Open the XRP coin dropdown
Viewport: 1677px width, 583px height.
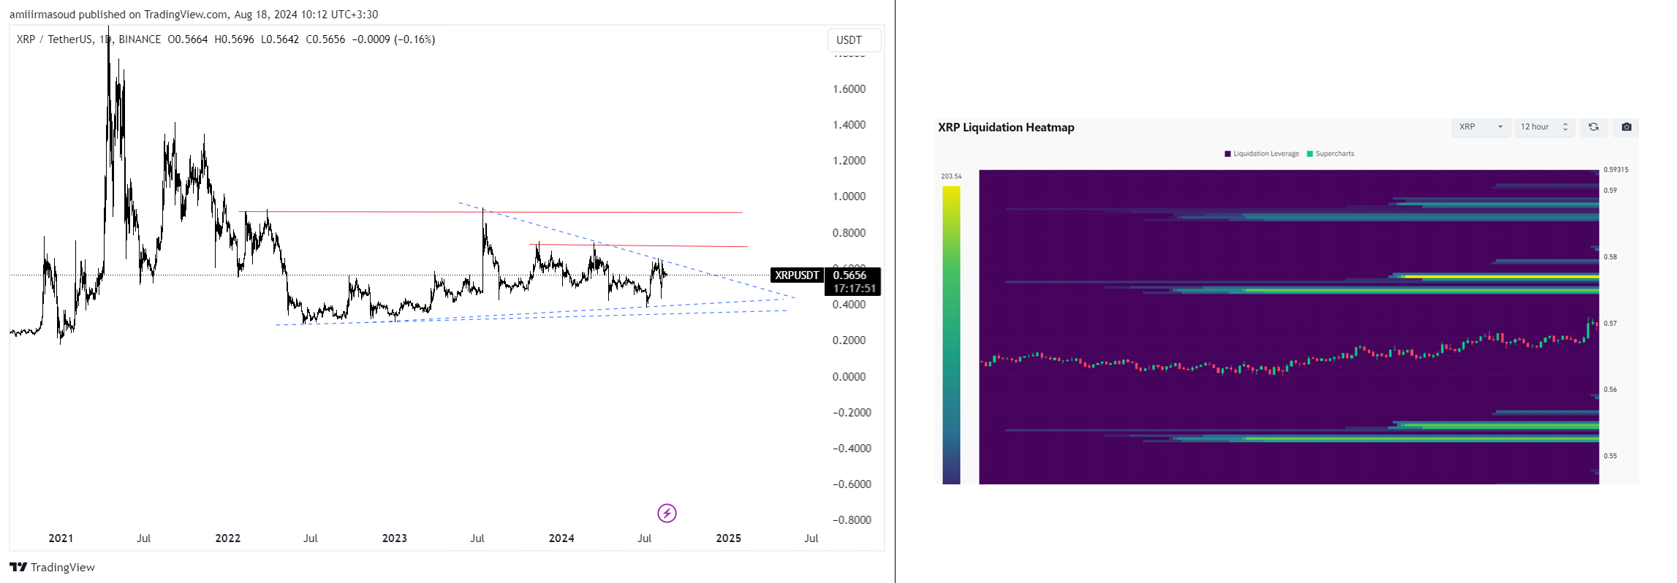pos(1481,127)
